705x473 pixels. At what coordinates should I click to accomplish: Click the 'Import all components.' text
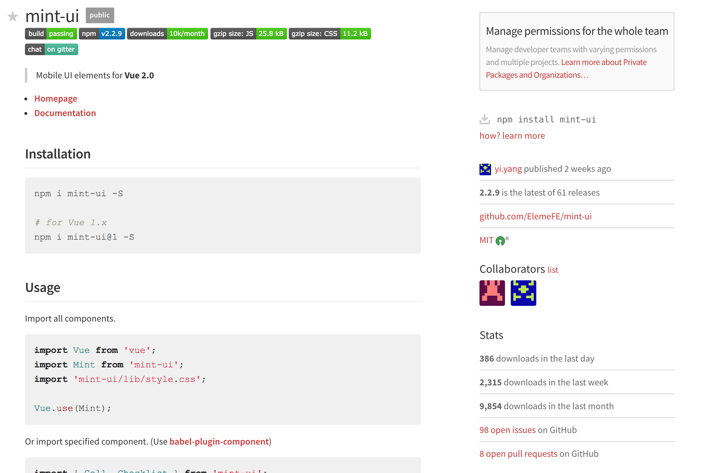(x=70, y=319)
